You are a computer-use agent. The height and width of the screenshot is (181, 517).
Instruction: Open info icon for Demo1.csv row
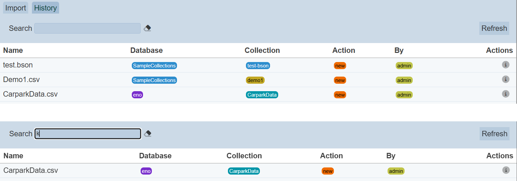[505, 79]
